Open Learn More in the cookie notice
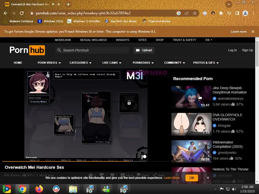 pyautogui.click(x=171, y=178)
